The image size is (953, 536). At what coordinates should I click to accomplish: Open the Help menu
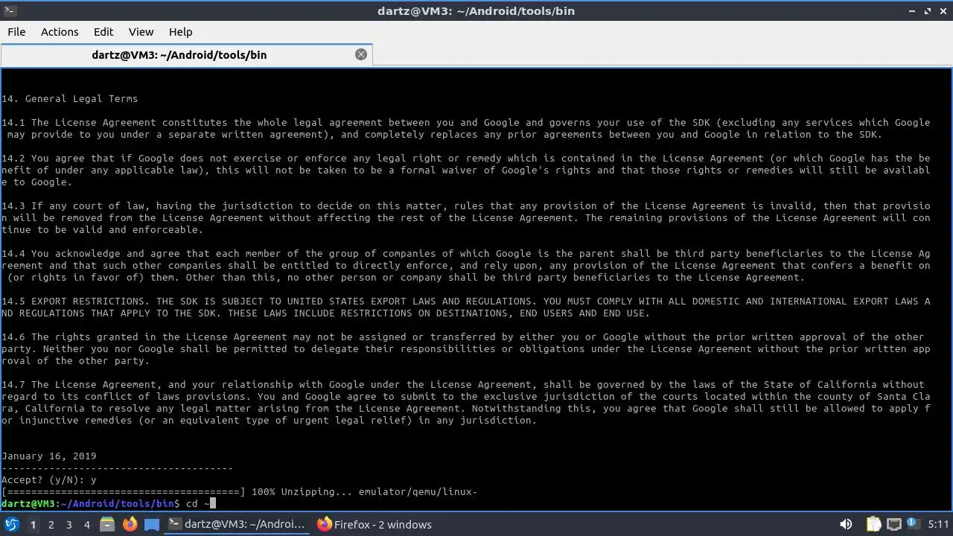pyautogui.click(x=180, y=32)
